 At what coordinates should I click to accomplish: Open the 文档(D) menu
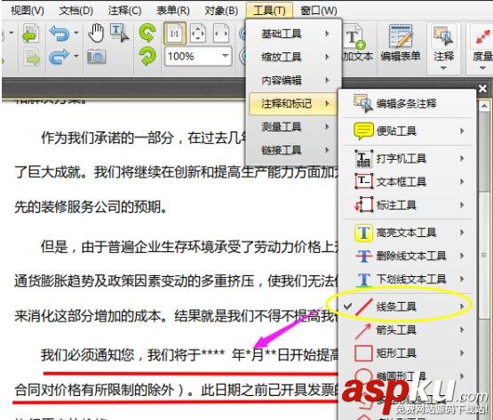[x=76, y=11]
